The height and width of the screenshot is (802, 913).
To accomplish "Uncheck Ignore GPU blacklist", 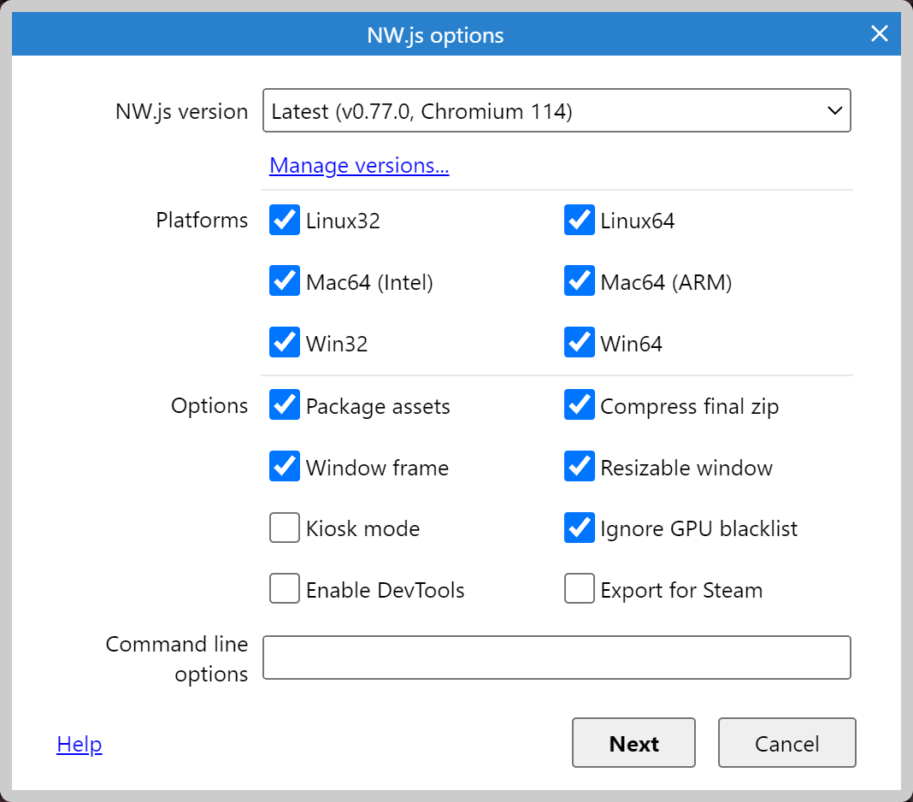I will click(x=579, y=528).
